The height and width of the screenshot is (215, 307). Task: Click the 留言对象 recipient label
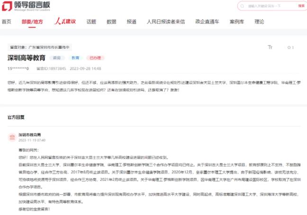[x=40, y=47]
